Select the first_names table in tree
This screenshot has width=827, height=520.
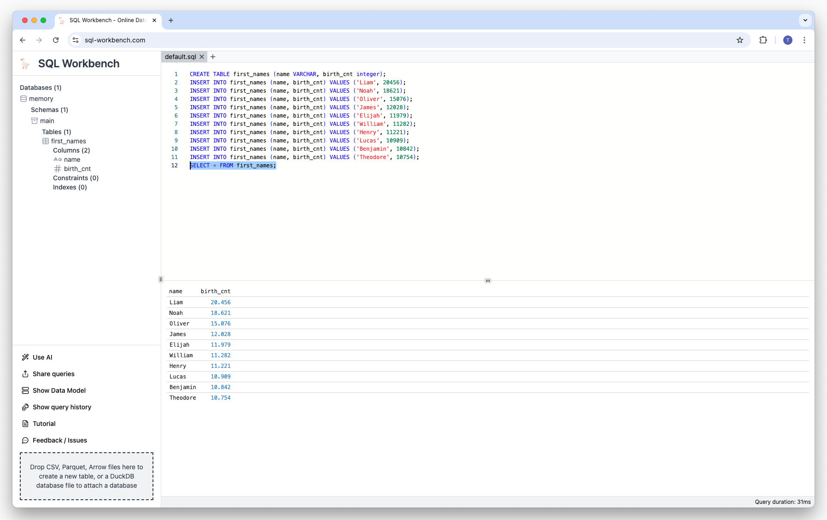coord(68,141)
